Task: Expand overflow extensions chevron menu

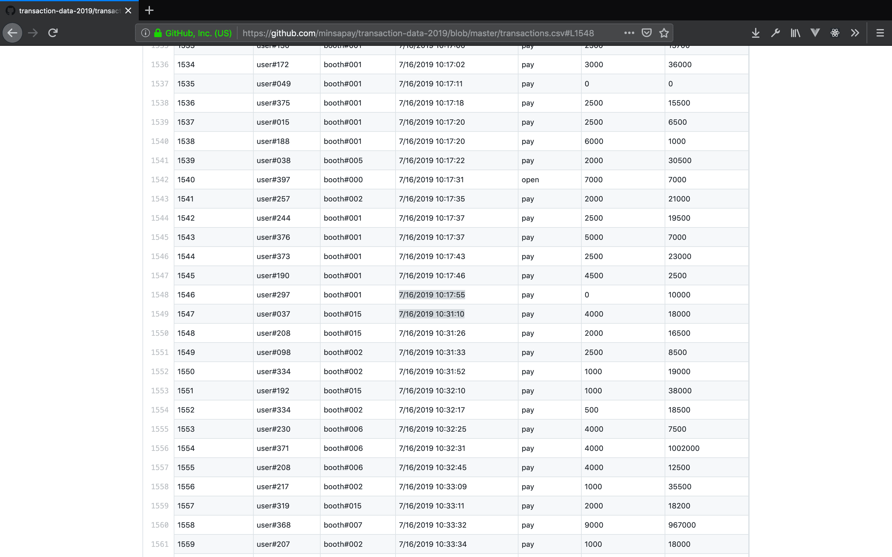Action: (x=855, y=33)
